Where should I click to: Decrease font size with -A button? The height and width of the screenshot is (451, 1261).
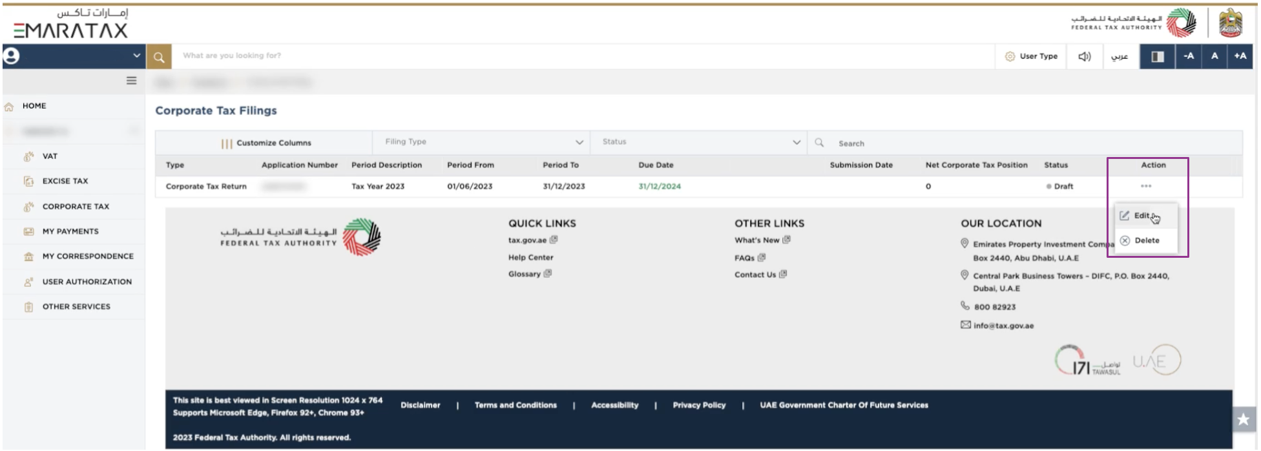1189,56
